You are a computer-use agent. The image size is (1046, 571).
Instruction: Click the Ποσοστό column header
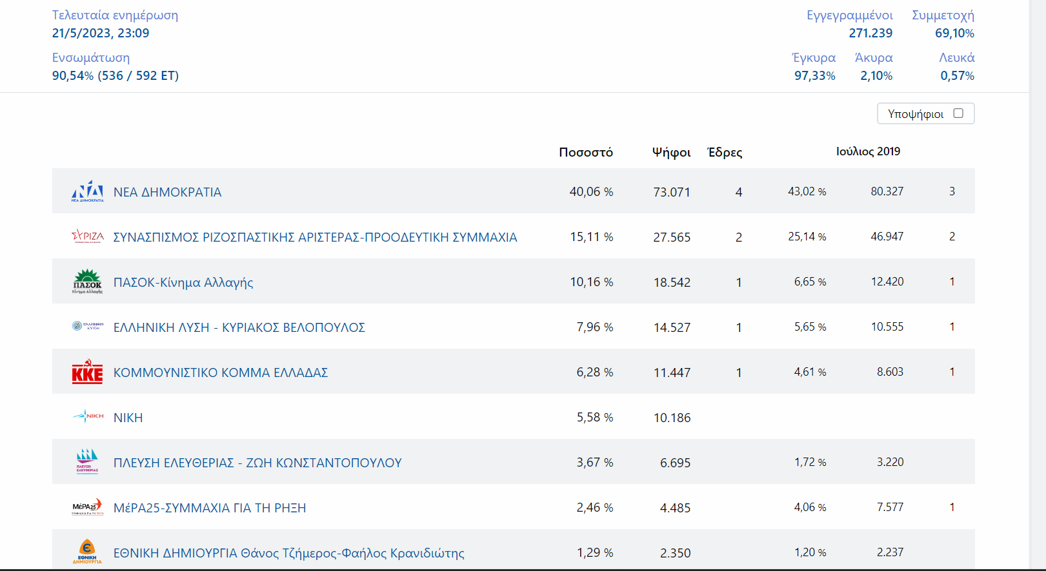pos(585,152)
